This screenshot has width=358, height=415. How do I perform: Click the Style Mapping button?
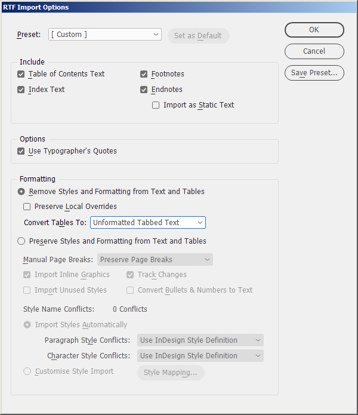[x=171, y=373]
